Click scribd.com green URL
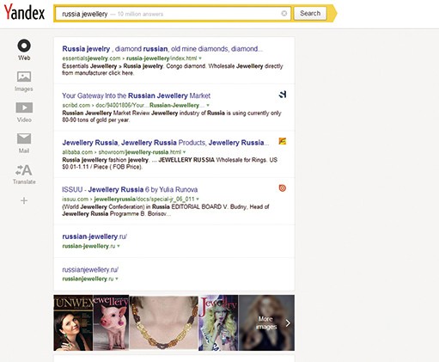 pyautogui.click(x=133, y=105)
